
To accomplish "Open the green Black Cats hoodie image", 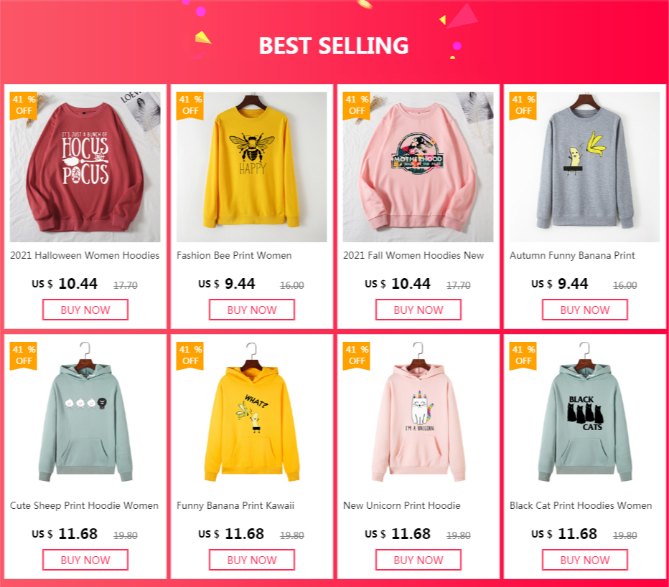I will point(584,416).
